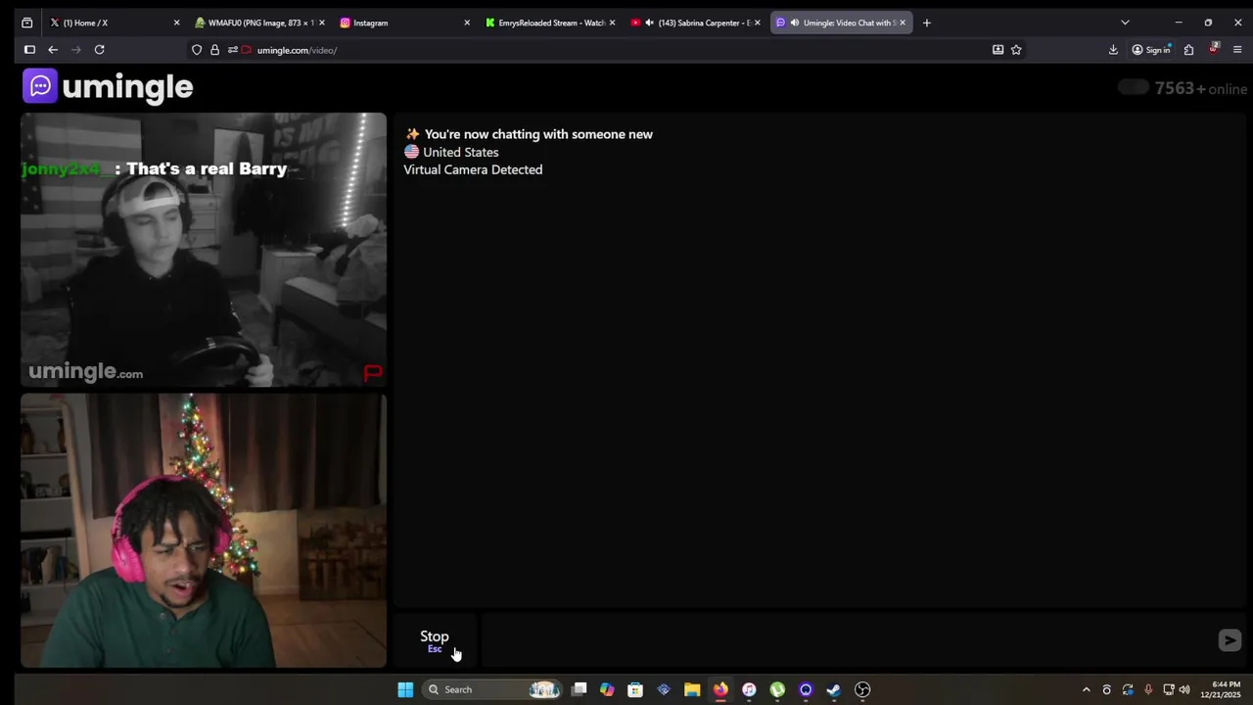The height and width of the screenshot is (705, 1253).
Task: Open iTunes music app on taskbar
Action: pyautogui.click(x=749, y=689)
